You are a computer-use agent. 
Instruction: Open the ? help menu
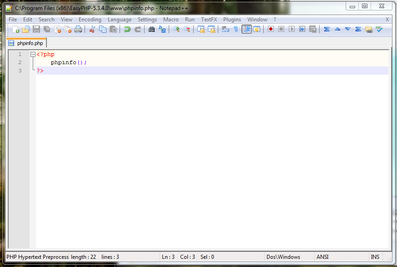275,20
